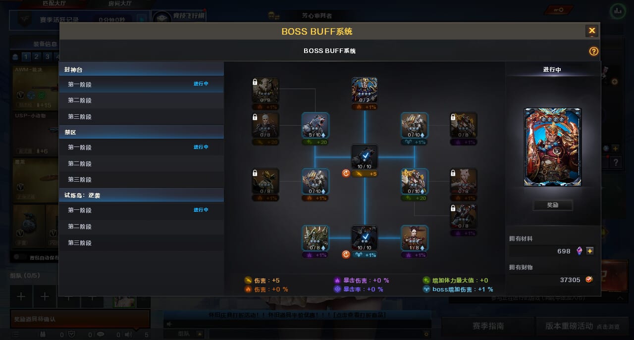Click the reset icon beside bottom 10/10 node
The image size is (634, 340).
click(346, 254)
